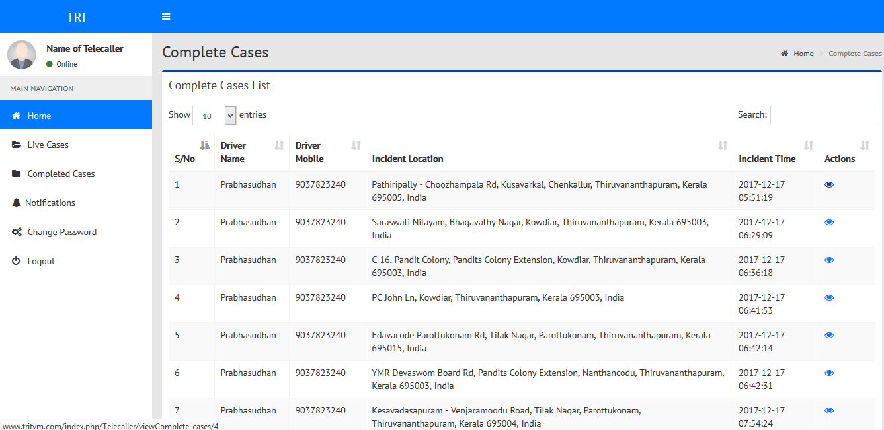Screen dimensions: 884x430
Task: Toggle the sidebar with the hamburger icon
Action: 166,17
